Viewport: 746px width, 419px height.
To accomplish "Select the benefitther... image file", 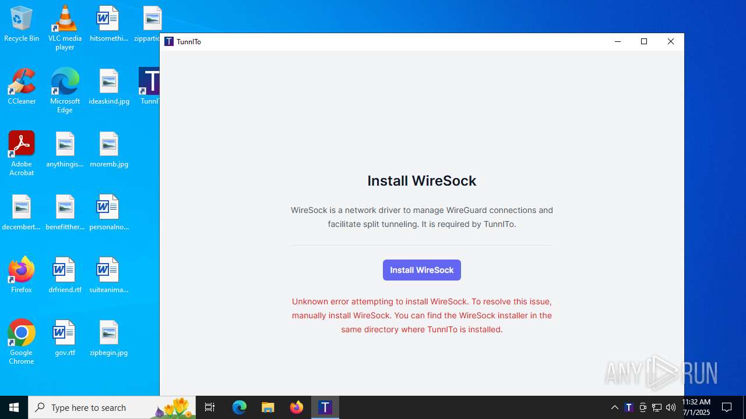I will (65, 212).
